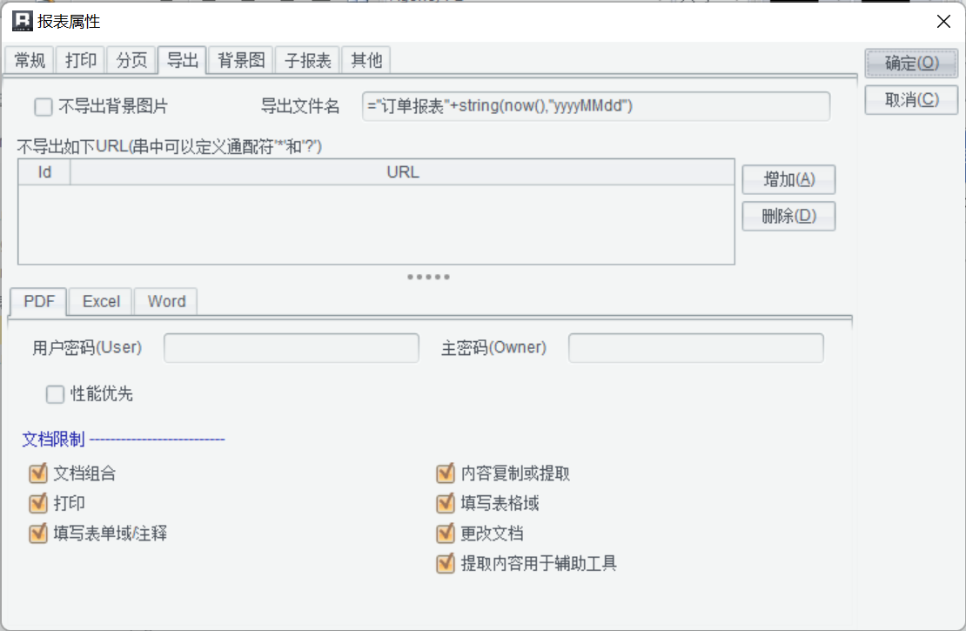Image resolution: width=966 pixels, height=631 pixels.
Task: Select the 分页 tab
Action: tap(131, 60)
